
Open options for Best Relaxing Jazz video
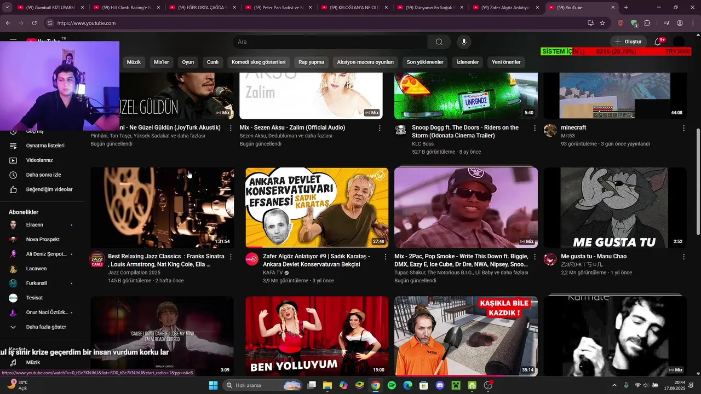pyautogui.click(x=231, y=257)
